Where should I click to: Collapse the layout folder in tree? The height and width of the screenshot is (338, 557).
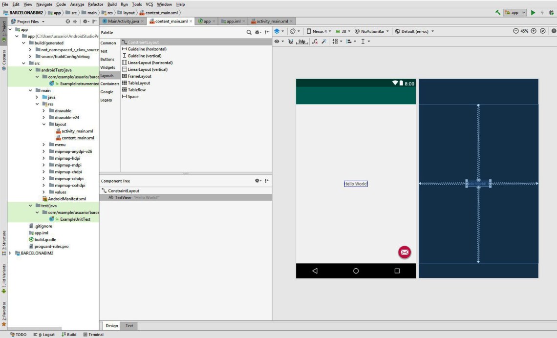pyautogui.click(x=44, y=125)
